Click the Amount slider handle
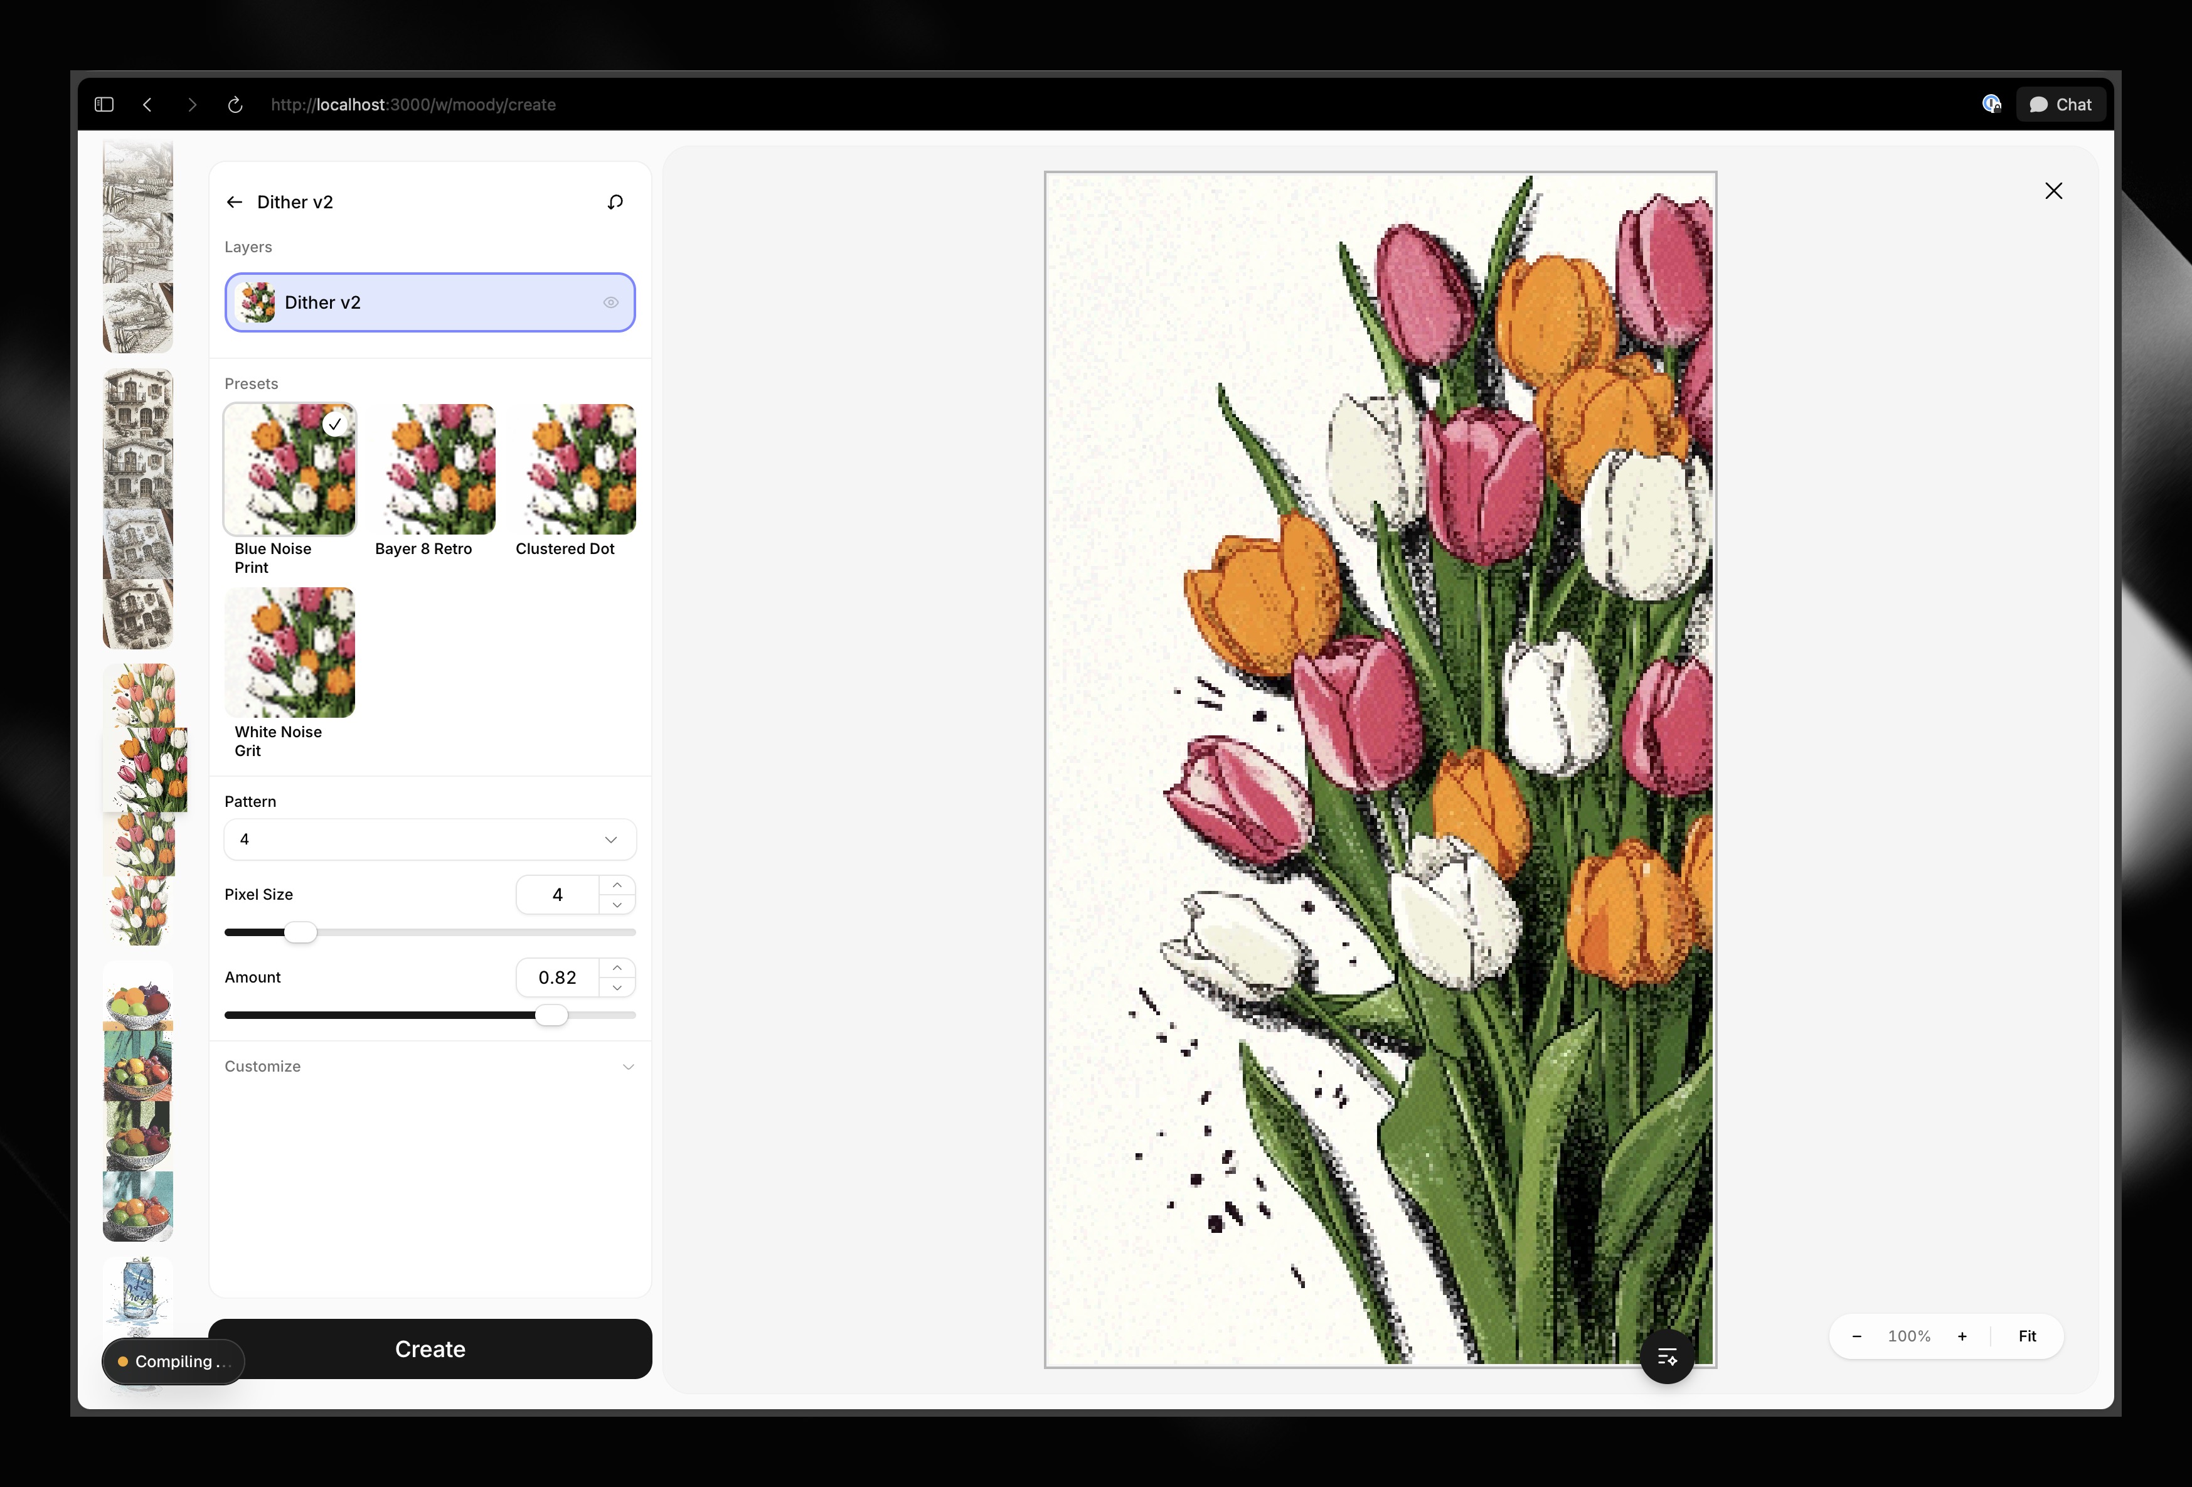The height and width of the screenshot is (1487, 2192). pyautogui.click(x=552, y=1015)
